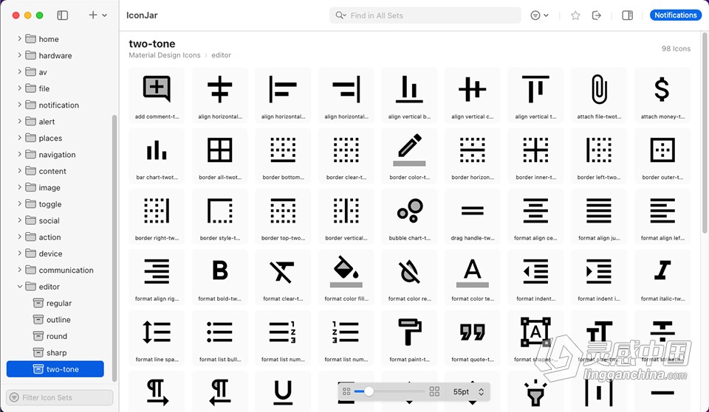Click the small grid size icon
Screen dimensions: 709x412
tap(346, 391)
